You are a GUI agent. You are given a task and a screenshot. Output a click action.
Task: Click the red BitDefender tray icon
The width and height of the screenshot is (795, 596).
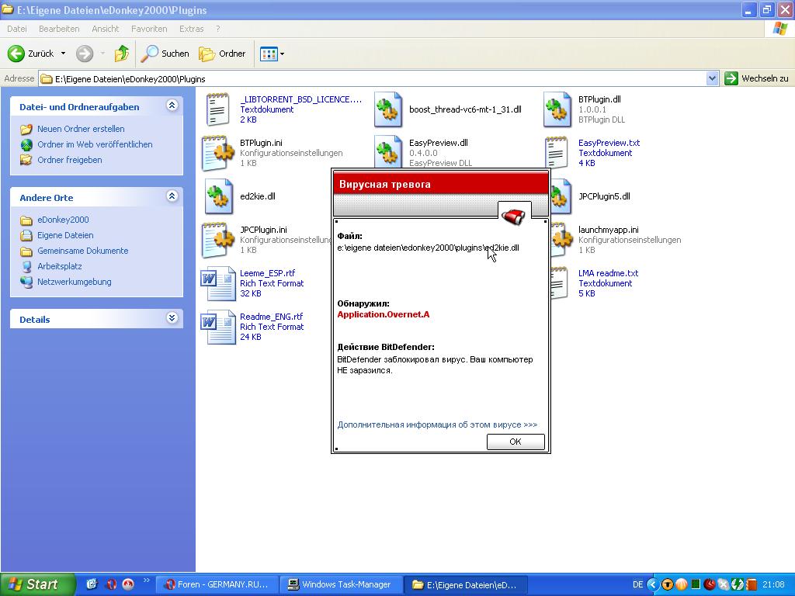[x=710, y=584]
